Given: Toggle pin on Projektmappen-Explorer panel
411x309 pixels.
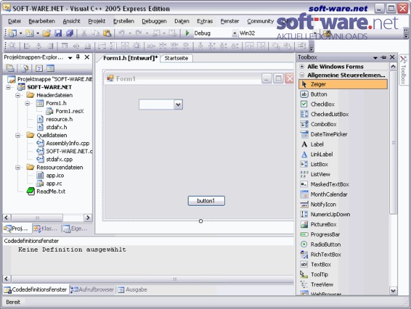Looking at the screenshot, I should [x=78, y=57].
